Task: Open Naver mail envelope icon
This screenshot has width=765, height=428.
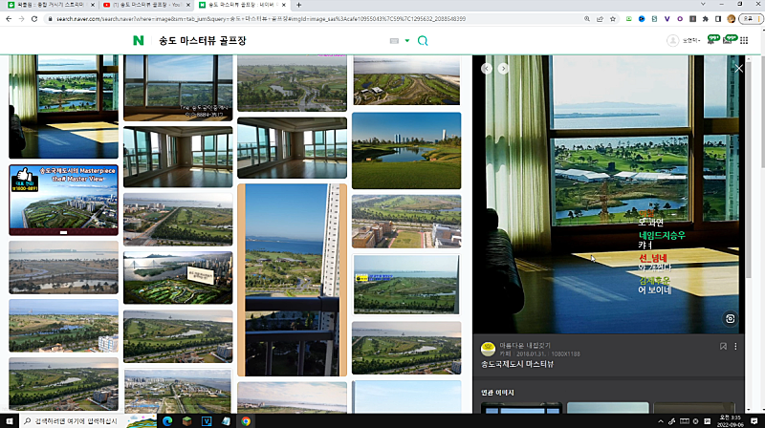Action: tap(729, 40)
